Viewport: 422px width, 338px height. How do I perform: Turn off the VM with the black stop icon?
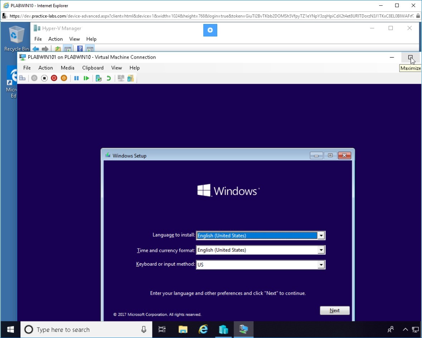pyautogui.click(x=44, y=78)
